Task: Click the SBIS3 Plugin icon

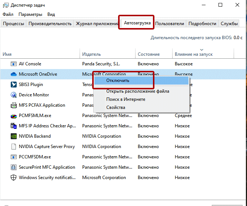Action: [x=14, y=85]
